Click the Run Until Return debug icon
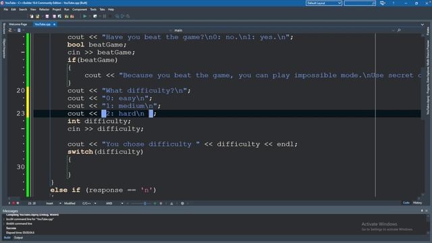The width and height of the screenshot is (432, 243). [x=128, y=16]
